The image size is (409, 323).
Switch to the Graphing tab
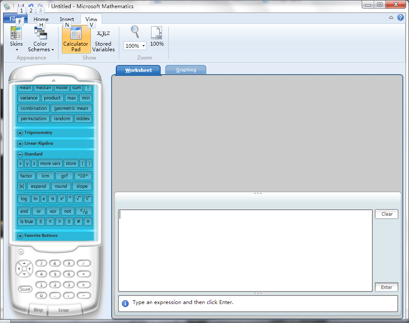coord(186,70)
